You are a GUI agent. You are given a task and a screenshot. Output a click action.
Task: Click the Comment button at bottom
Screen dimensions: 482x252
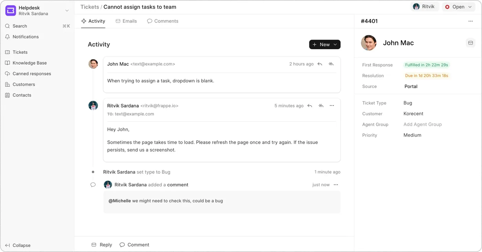click(x=134, y=245)
